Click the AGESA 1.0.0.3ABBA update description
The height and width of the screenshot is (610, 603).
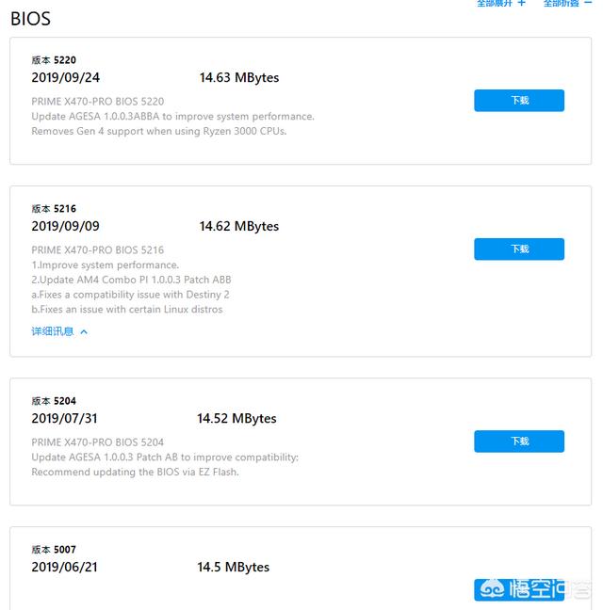[x=172, y=117]
